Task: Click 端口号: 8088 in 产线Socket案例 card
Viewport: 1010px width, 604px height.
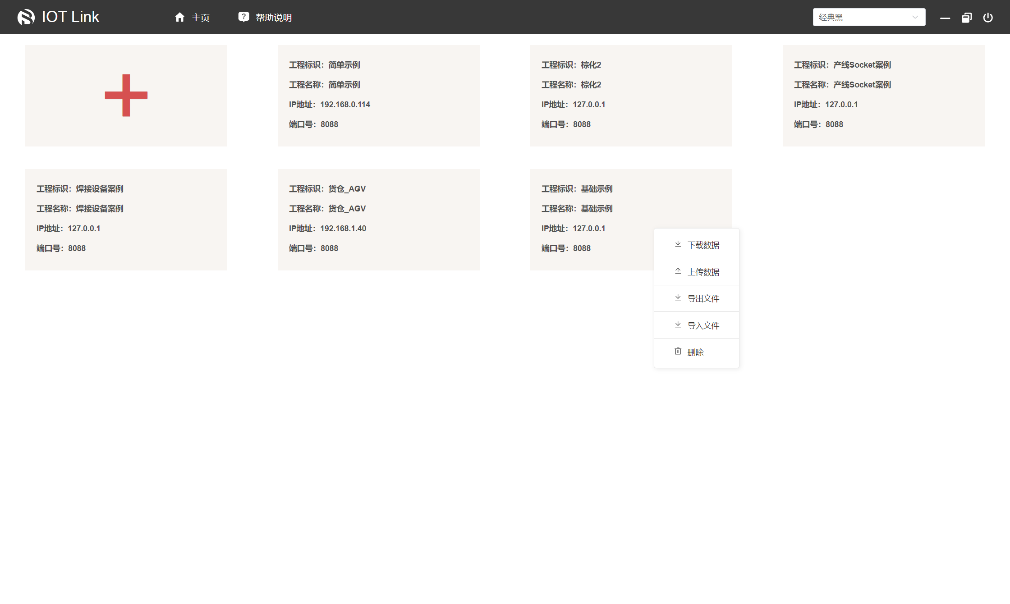Action: coord(818,124)
